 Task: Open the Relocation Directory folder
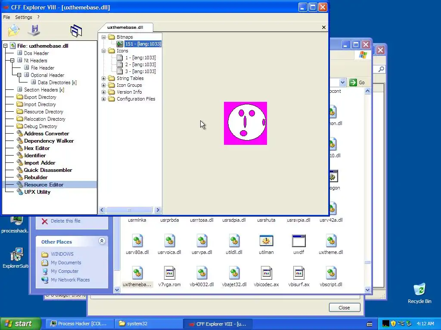pyautogui.click(x=44, y=119)
